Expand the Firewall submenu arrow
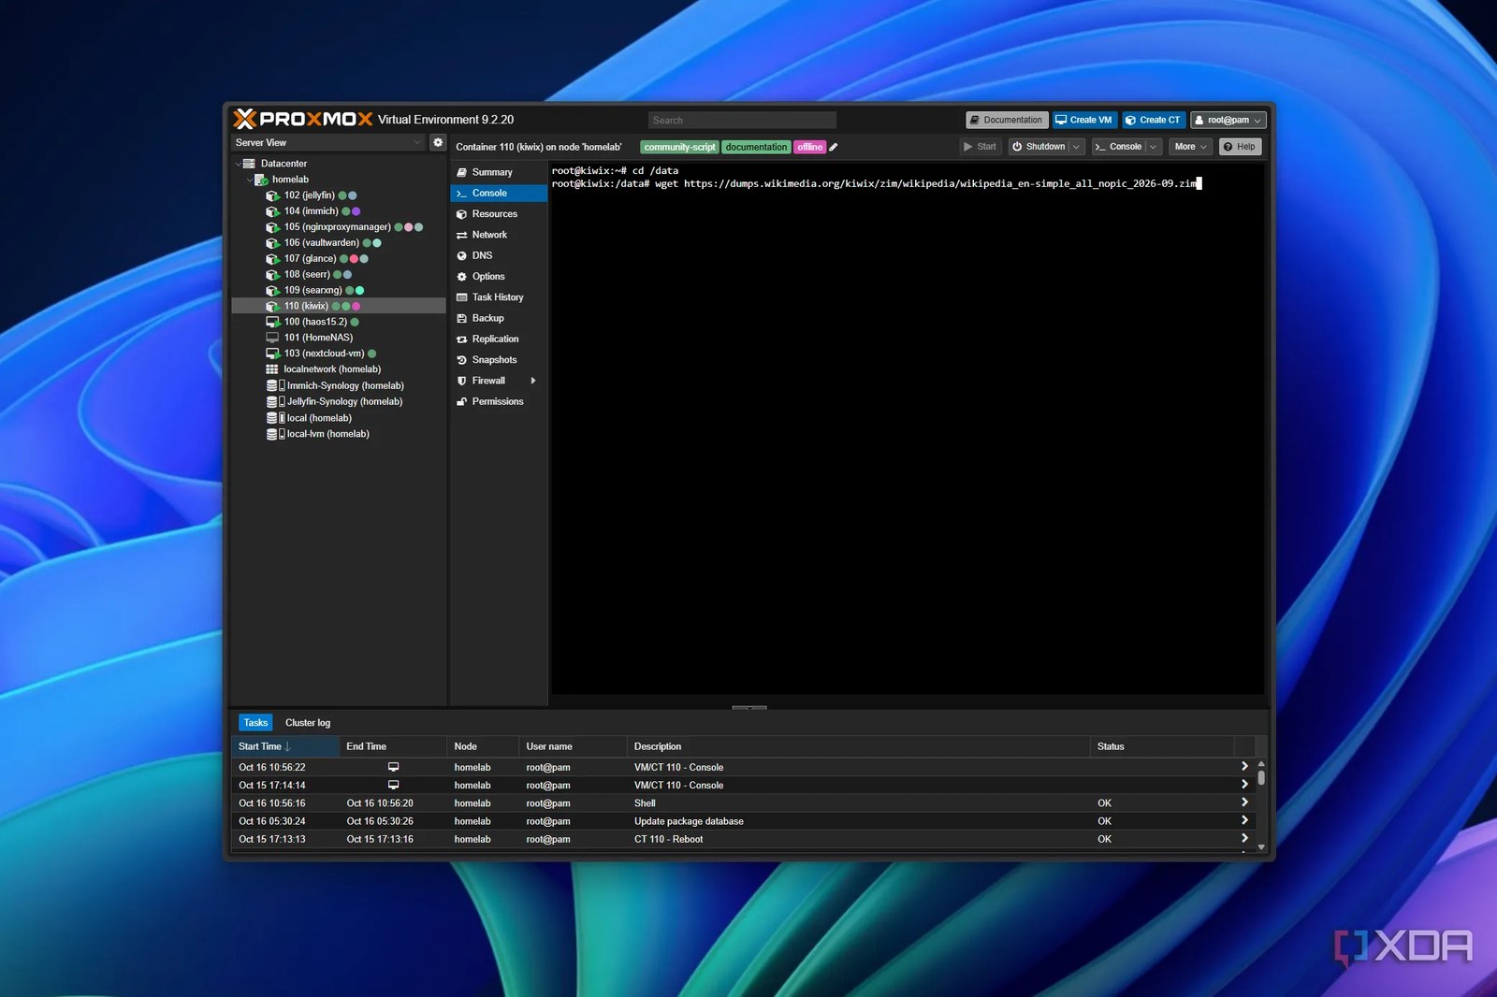The image size is (1497, 997). (x=533, y=381)
